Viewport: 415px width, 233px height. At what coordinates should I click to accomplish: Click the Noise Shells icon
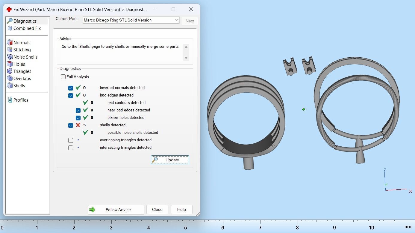coord(10,57)
